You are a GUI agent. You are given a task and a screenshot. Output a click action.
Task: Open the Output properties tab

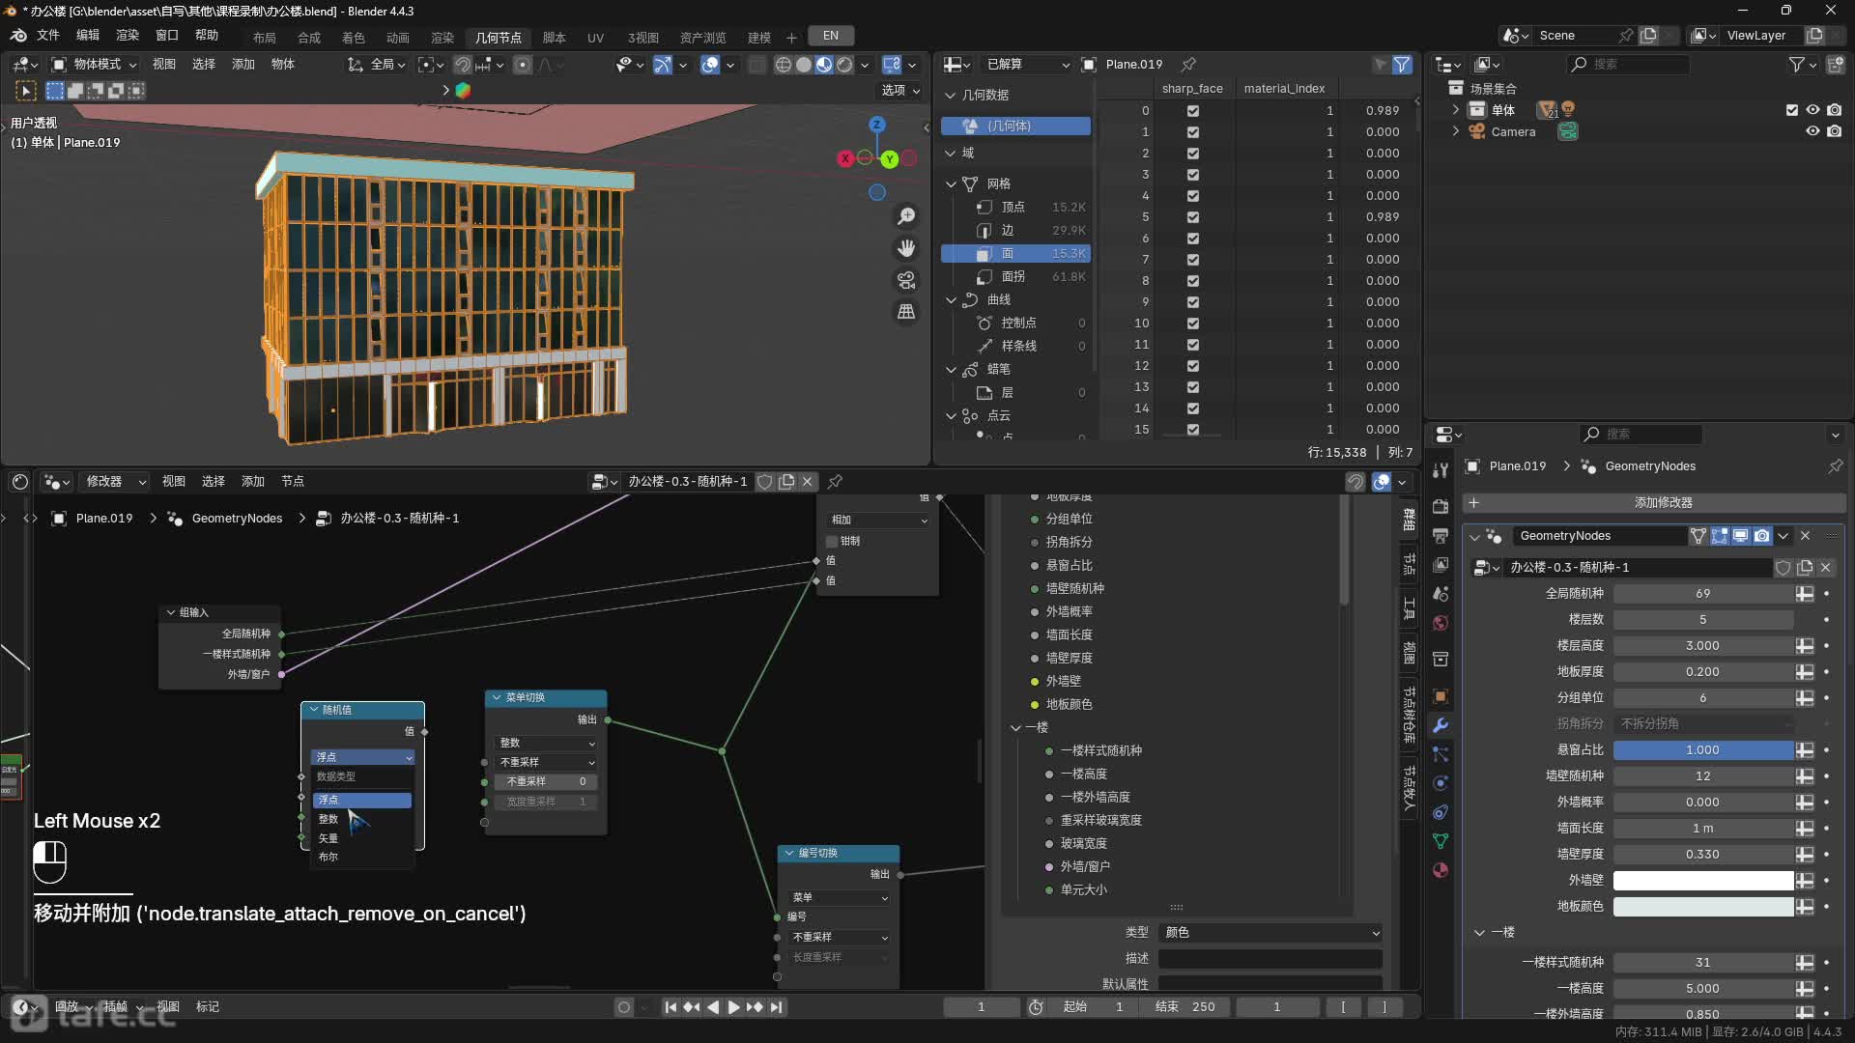point(1441,535)
